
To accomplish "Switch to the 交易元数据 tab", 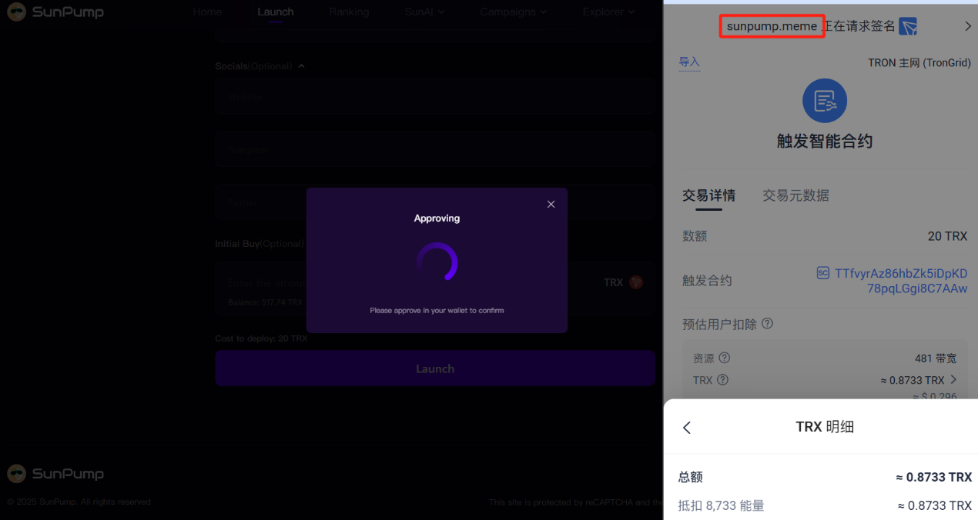I will (x=795, y=195).
